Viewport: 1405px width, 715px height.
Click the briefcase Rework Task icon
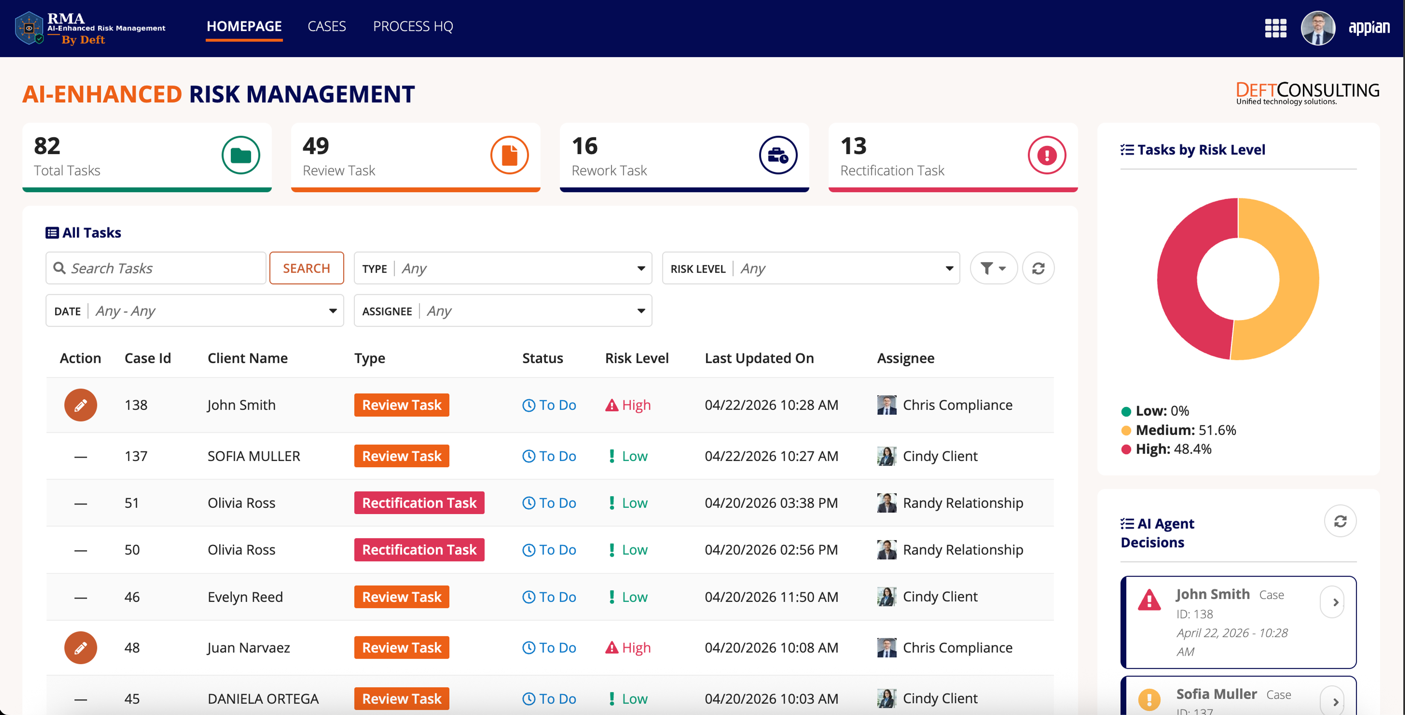(x=778, y=156)
